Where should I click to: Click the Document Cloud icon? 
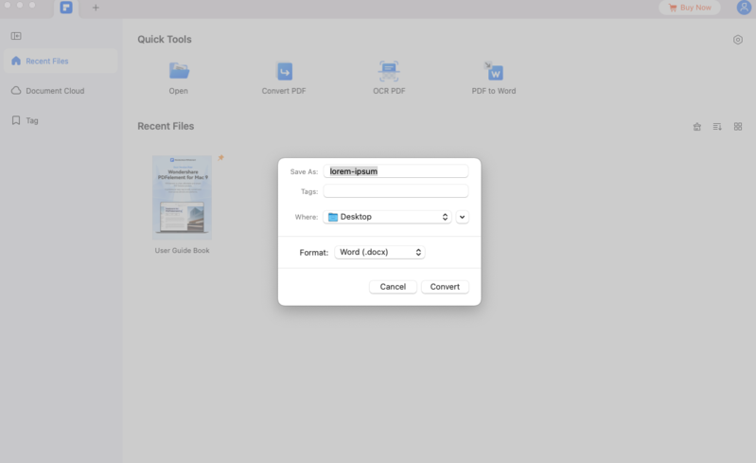(16, 91)
